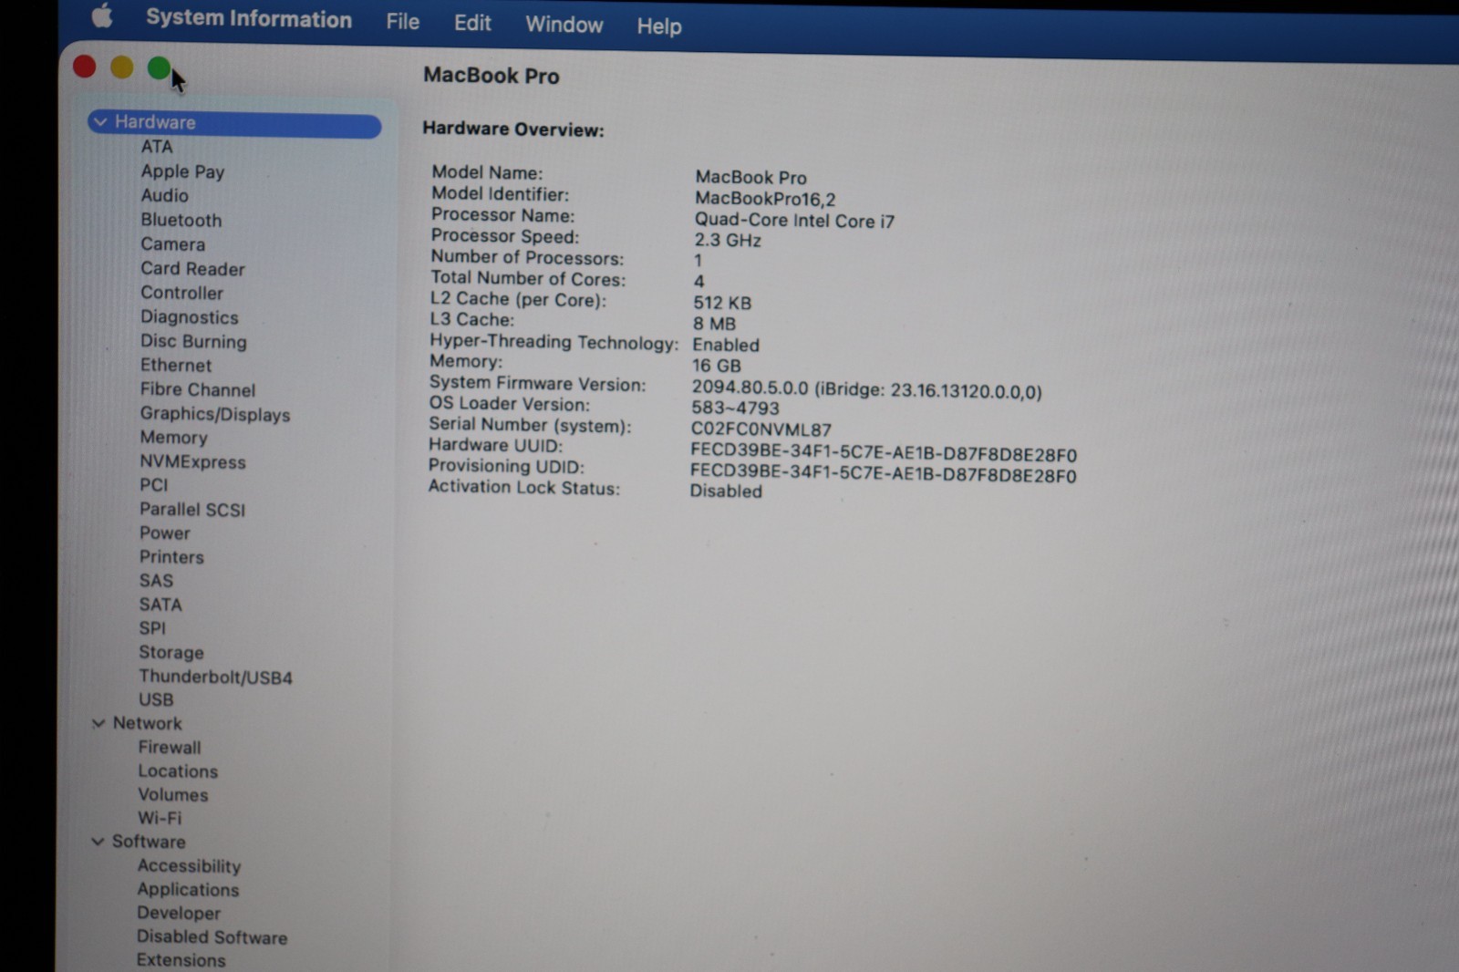Click the OS Loader Version 583~4793 value
Screen dimensions: 1459x972
coord(735,408)
